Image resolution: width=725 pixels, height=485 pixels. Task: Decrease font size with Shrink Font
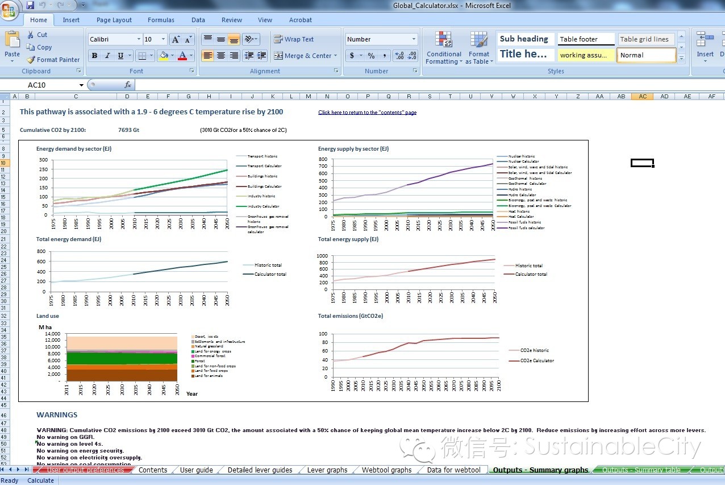188,39
